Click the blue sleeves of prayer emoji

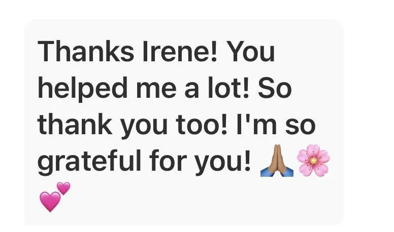277,172
